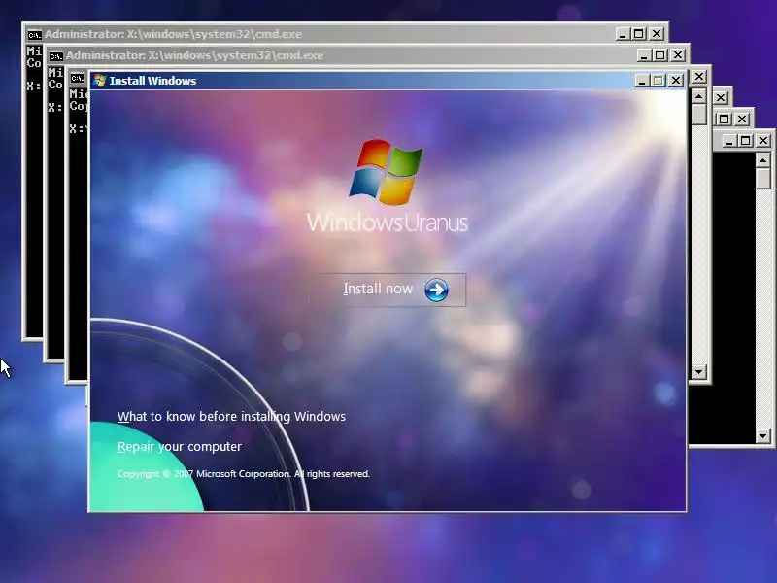Image resolution: width=777 pixels, height=583 pixels.
Task: Click the cmd icon of the rearmost cmd.exe window
Action: click(34, 35)
